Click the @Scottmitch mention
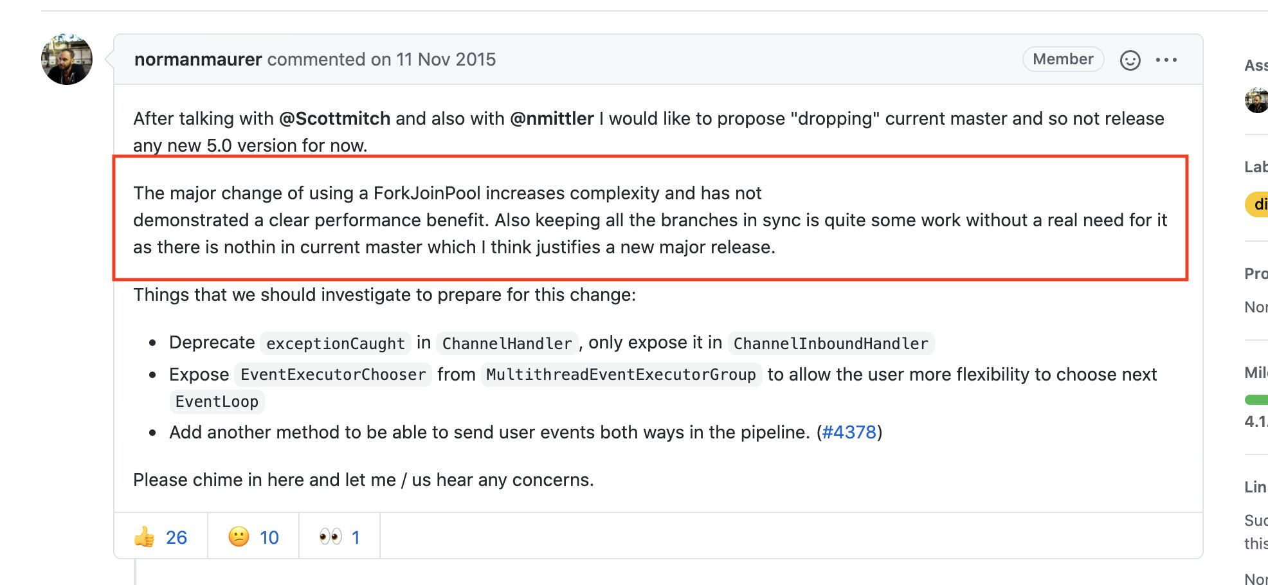1268x585 pixels. pyautogui.click(x=334, y=118)
